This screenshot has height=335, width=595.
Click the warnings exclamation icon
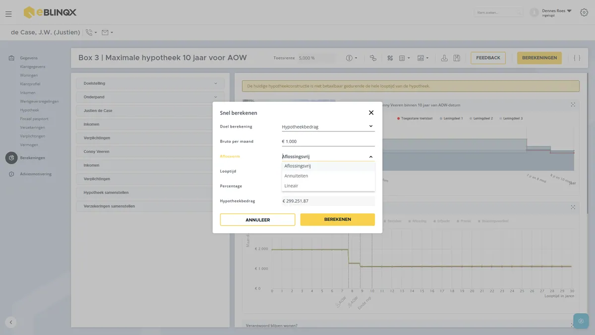pyautogui.click(x=349, y=58)
